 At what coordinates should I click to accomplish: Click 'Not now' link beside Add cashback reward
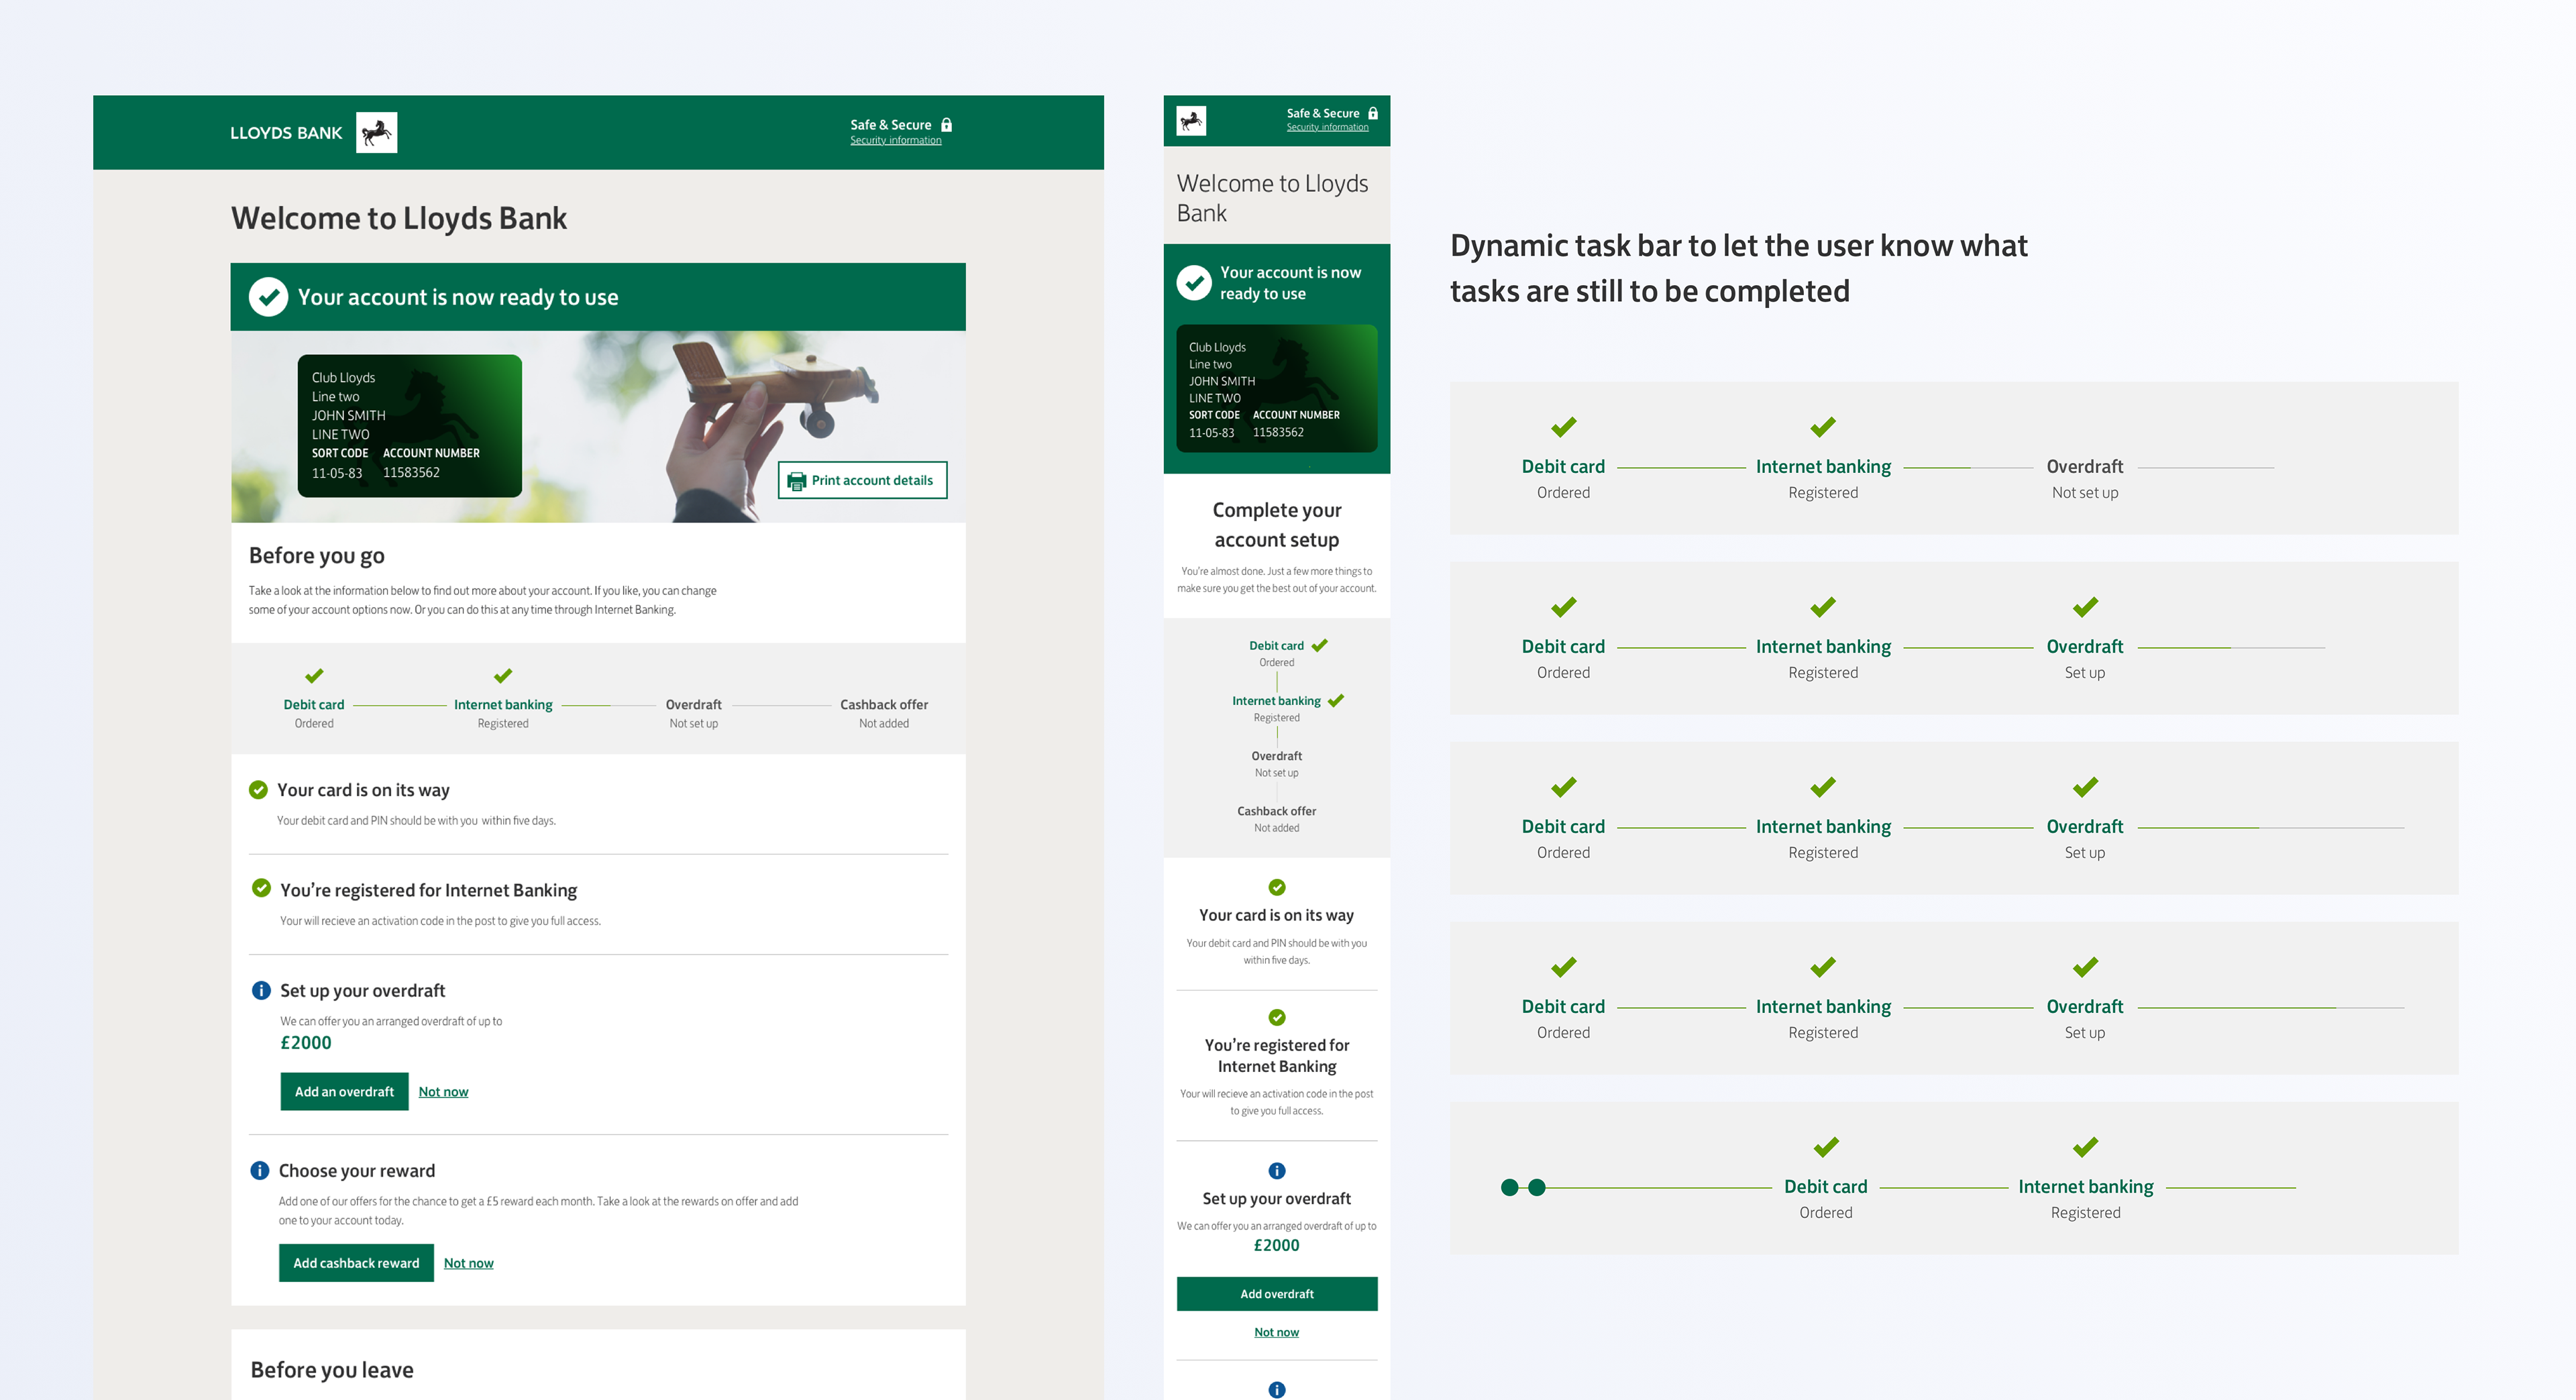pos(468,1263)
